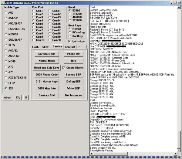Click the Info button
This screenshot has width=182, height=159.
coord(73,61)
